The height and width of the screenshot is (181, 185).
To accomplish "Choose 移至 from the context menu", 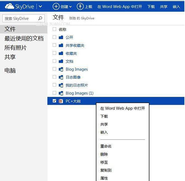I will pos(104,162).
